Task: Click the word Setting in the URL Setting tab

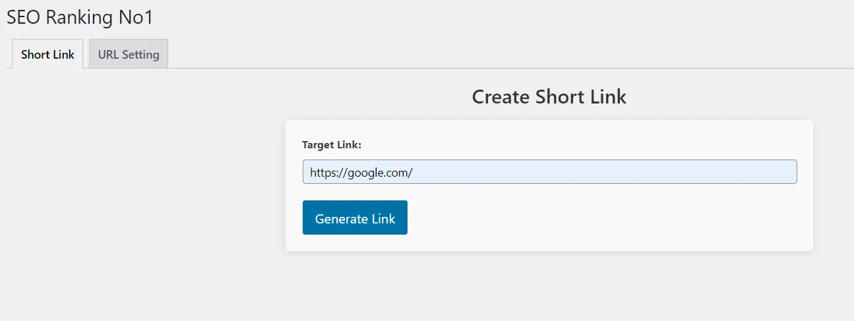Action: pos(141,55)
